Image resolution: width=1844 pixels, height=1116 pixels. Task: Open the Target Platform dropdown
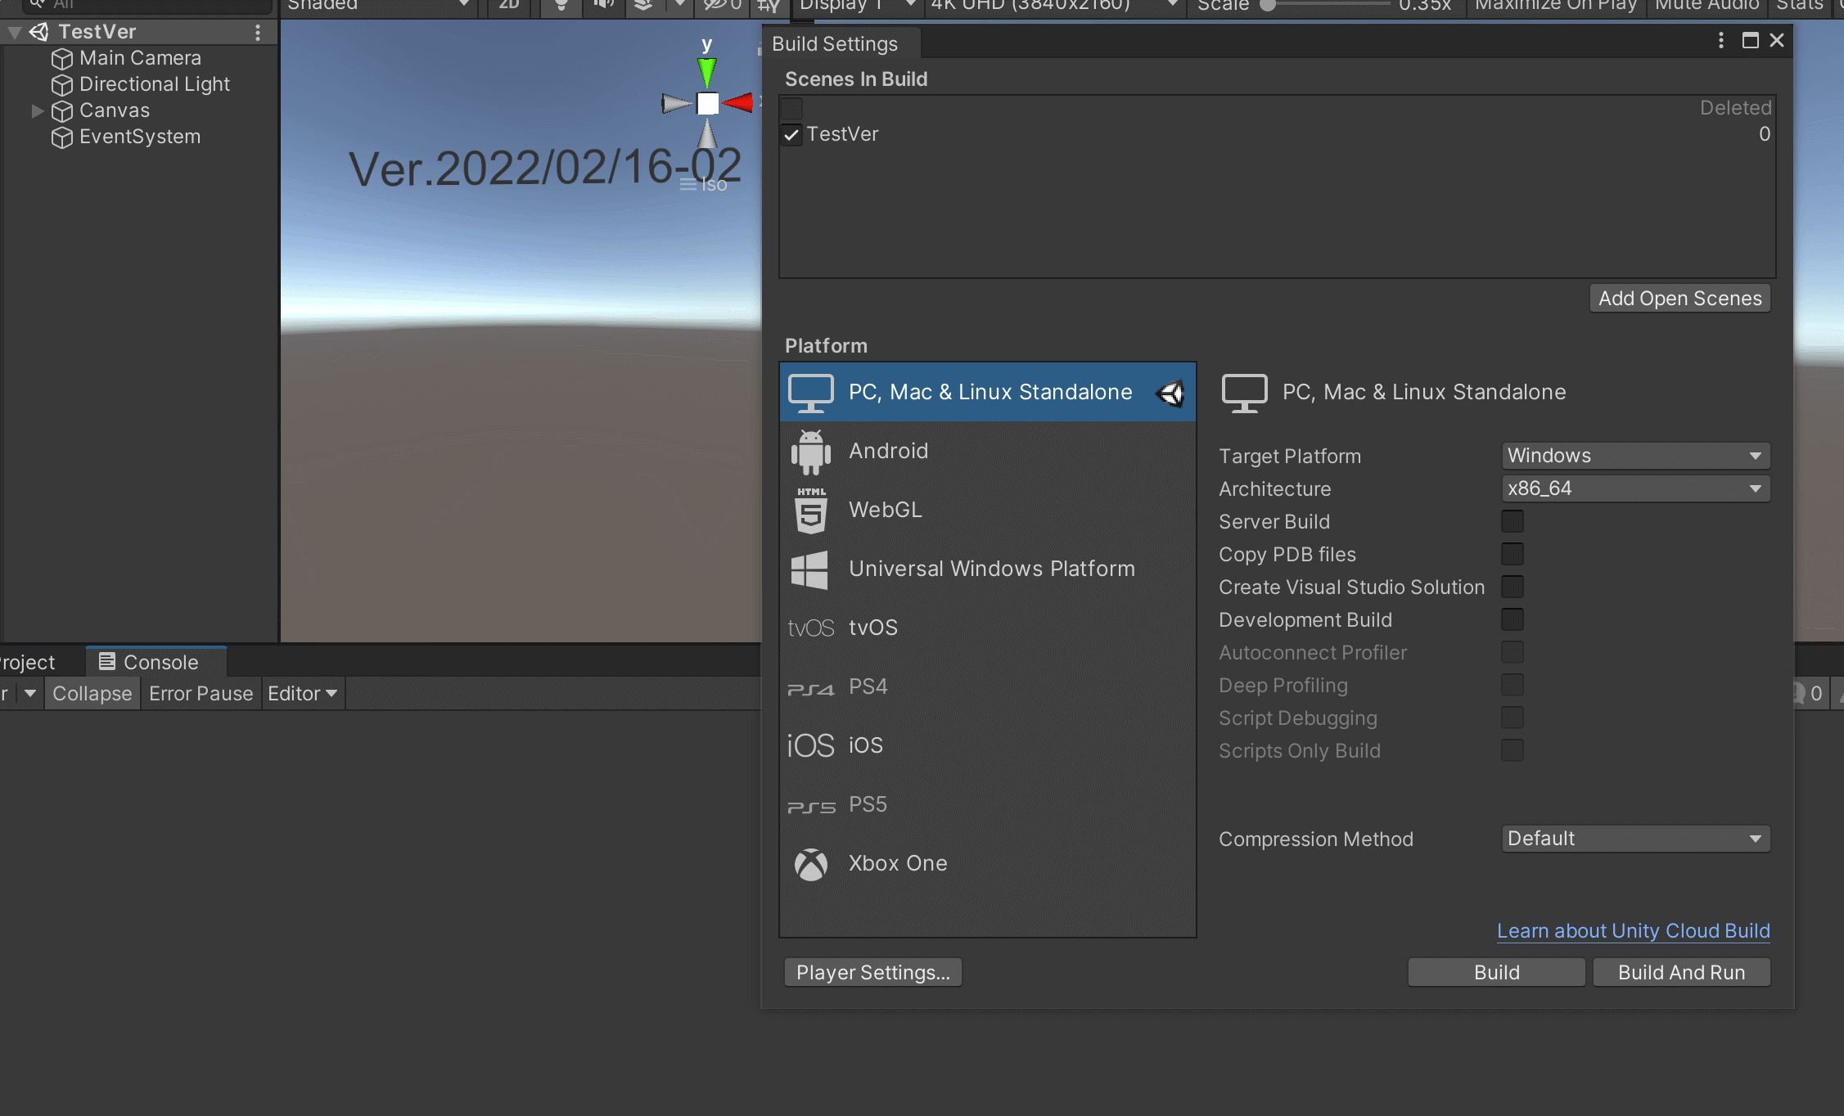click(x=1634, y=456)
